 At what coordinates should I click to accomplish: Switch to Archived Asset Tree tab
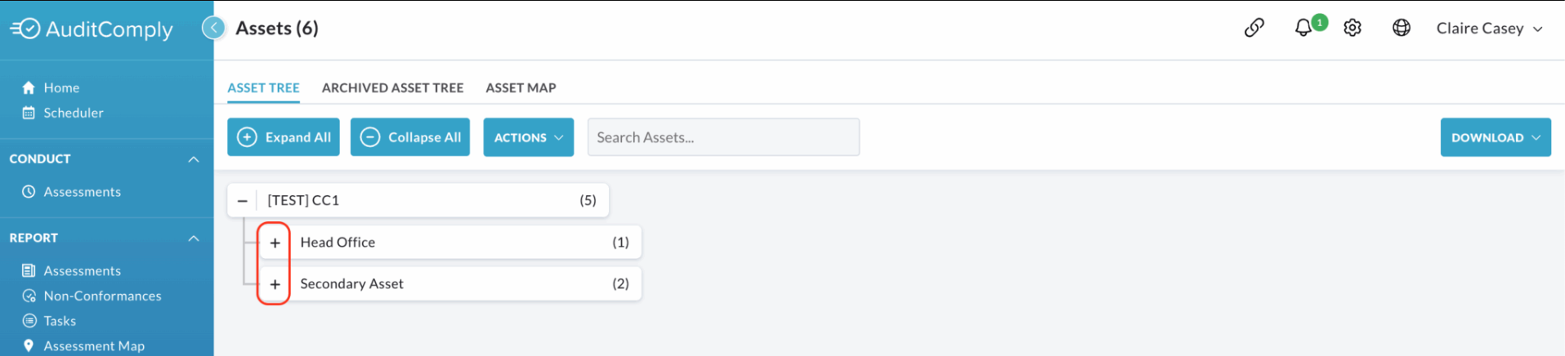click(x=392, y=87)
